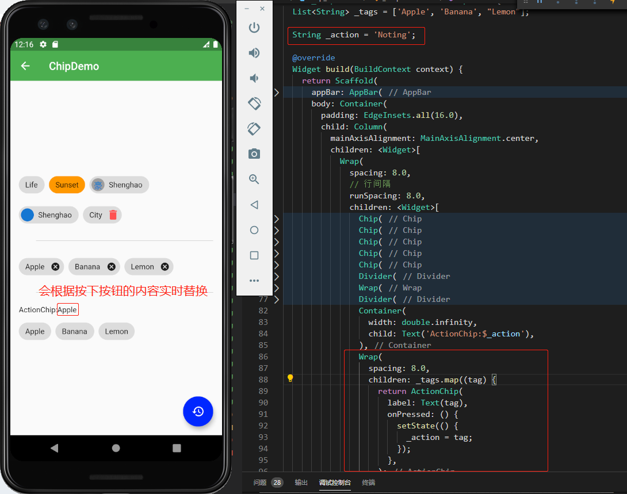Click the emulator volume down icon
The height and width of the screenshot is (494, 627).
coord(254,78)
